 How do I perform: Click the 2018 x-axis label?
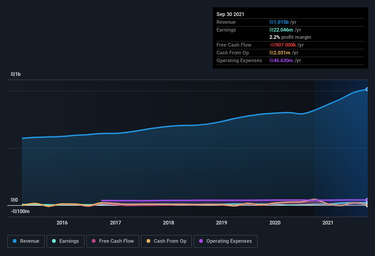(x=169, y=223)
